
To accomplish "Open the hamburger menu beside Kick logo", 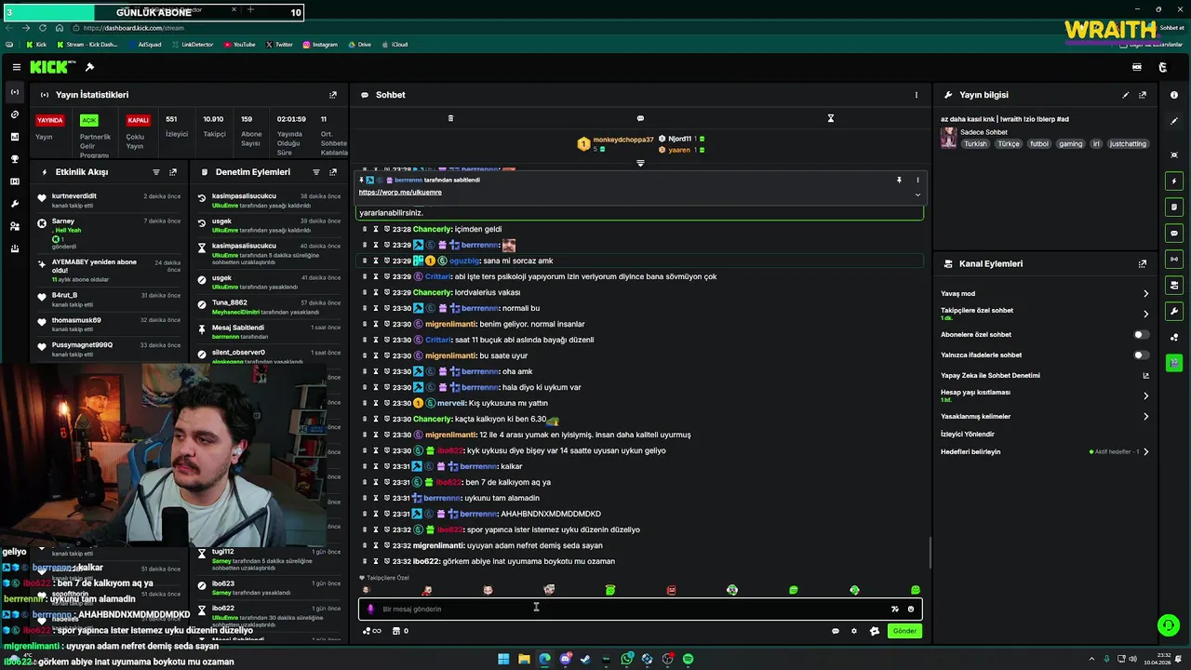I will [x=17, y=67].
